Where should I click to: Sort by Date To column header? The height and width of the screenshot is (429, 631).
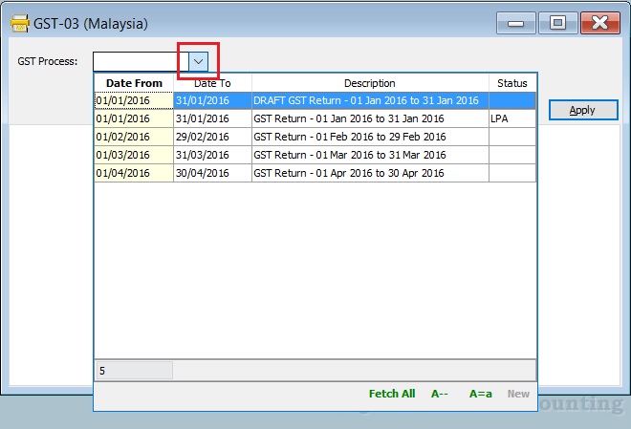212,83
